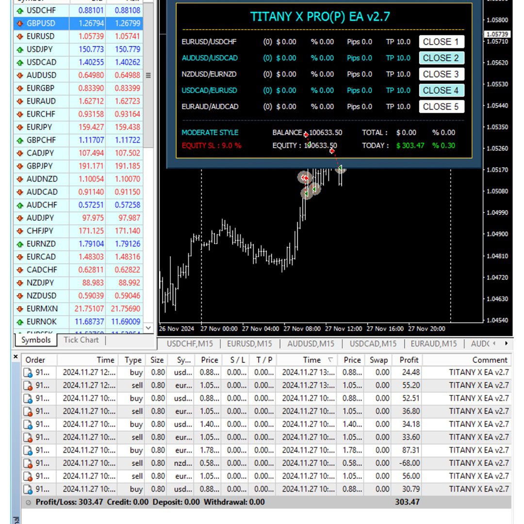Click the -68.00 loss sell order icon
Viewport: 524px width, 524px height.
coord(28,463)
